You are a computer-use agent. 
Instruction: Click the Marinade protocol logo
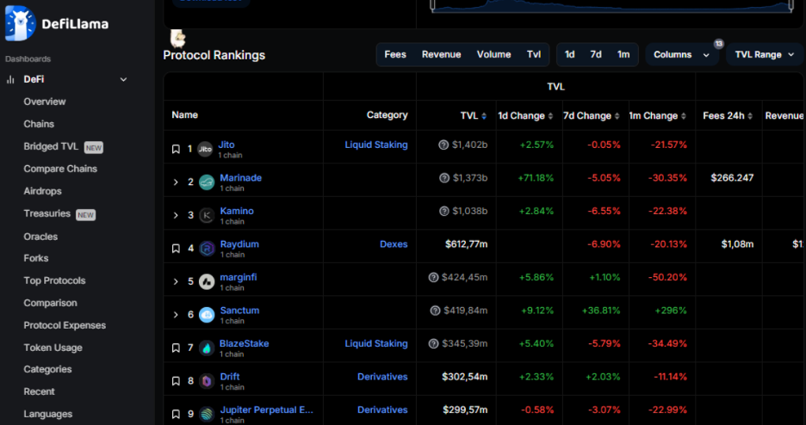[x=207, y=182]
